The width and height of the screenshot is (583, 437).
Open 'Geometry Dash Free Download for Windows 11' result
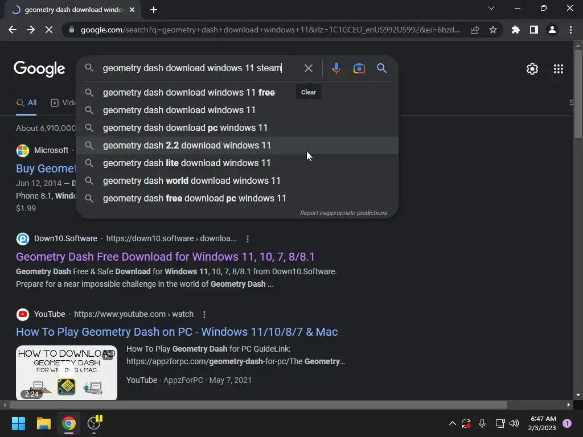tap(165, 257)
